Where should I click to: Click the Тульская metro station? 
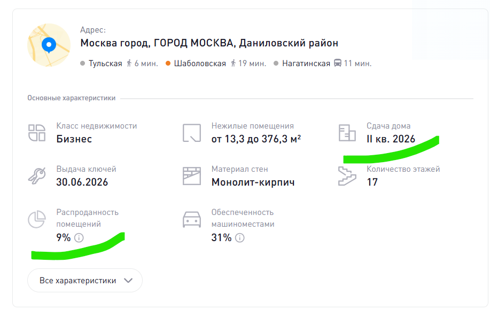point(105,63)
